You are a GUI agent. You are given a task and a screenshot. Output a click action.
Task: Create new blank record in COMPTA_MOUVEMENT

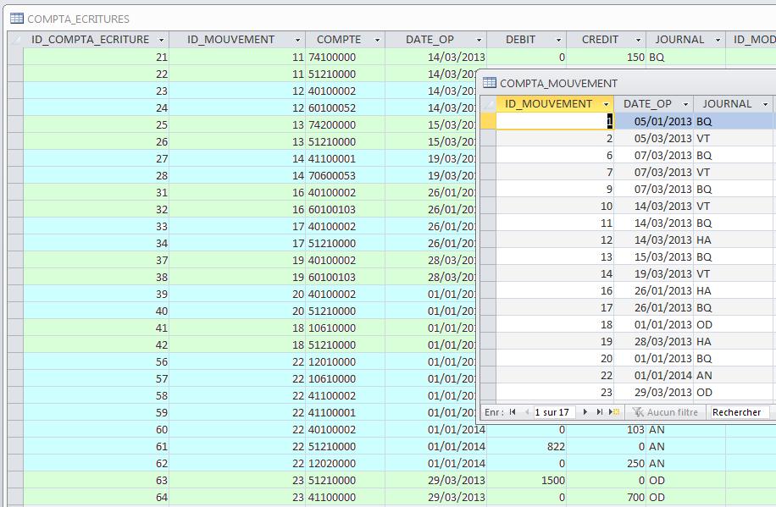(x=614, y=412)
